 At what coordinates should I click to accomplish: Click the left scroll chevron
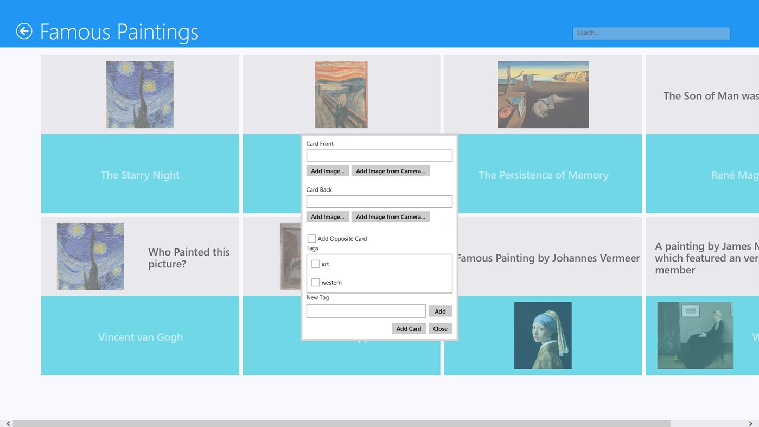(x=8, y=423)
